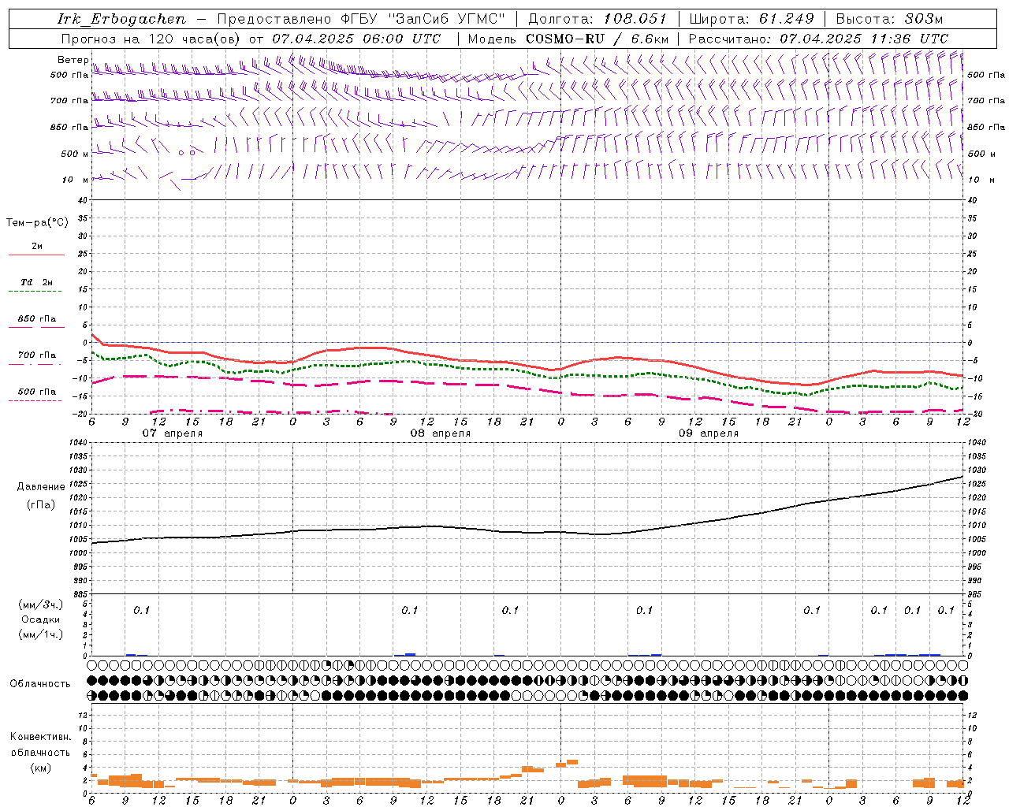The height and width of the screenshot is (807, 1009).
Task: Select the "(мм/1ч.)" precipitation unit label
Action: click(41, 634)
